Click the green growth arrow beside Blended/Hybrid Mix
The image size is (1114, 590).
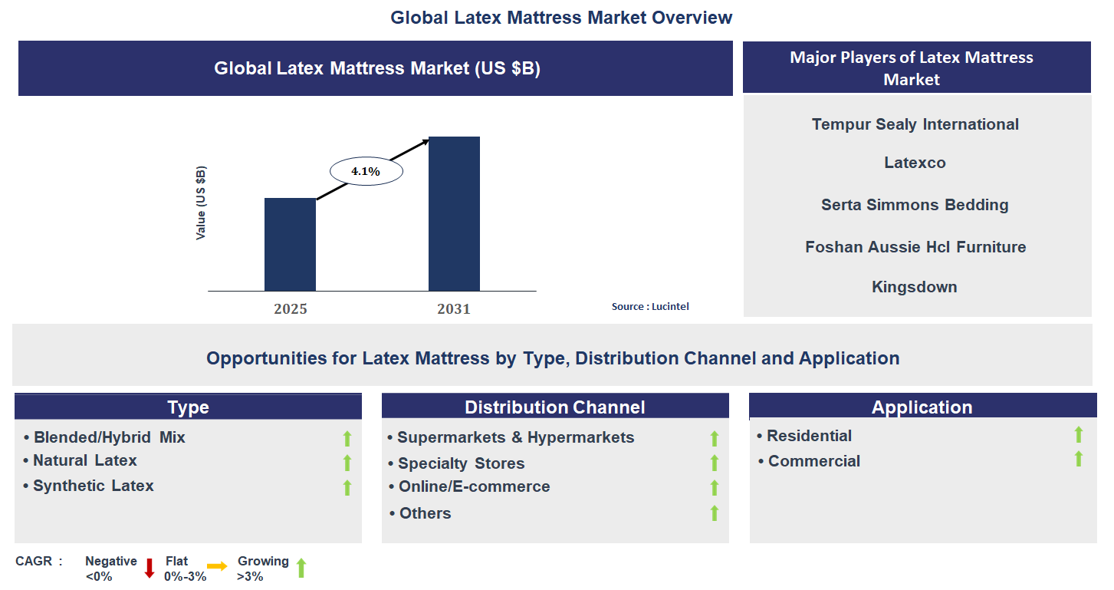[x=347, y=437]
